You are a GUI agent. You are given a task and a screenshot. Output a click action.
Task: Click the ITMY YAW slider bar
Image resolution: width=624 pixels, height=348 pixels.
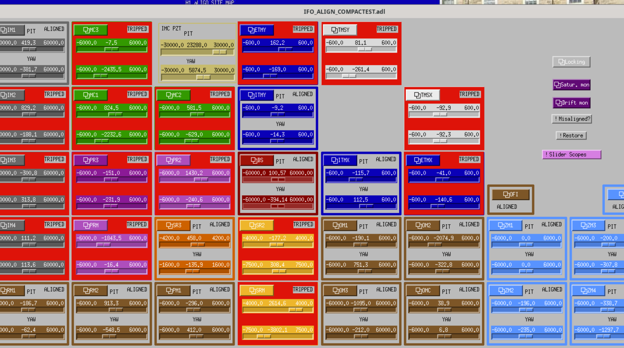tap(277, 141)
